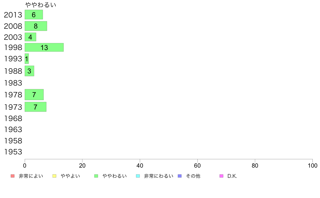Select the 2013 bar showing 6
The image size is (320, 198).
34,15
